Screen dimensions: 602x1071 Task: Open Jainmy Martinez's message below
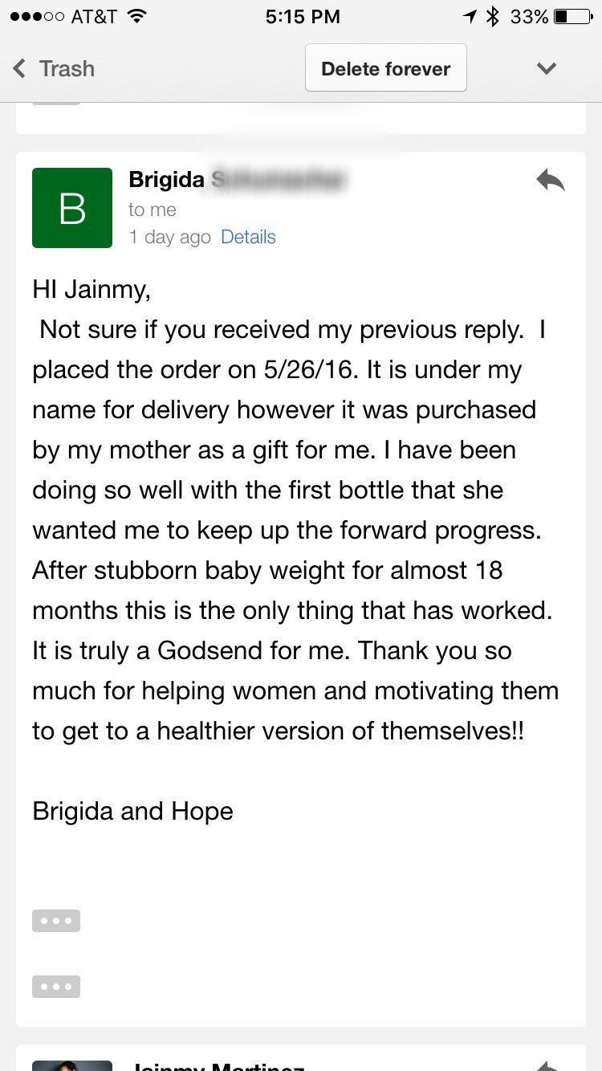coord(217,1064)
